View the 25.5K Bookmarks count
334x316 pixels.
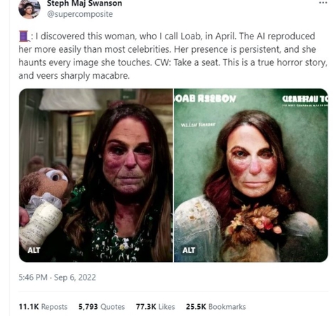coord(215,307)
